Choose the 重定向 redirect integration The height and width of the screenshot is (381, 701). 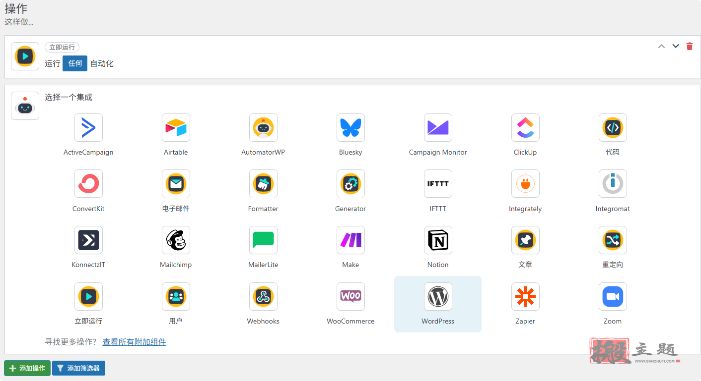click(x=613, y=240)
